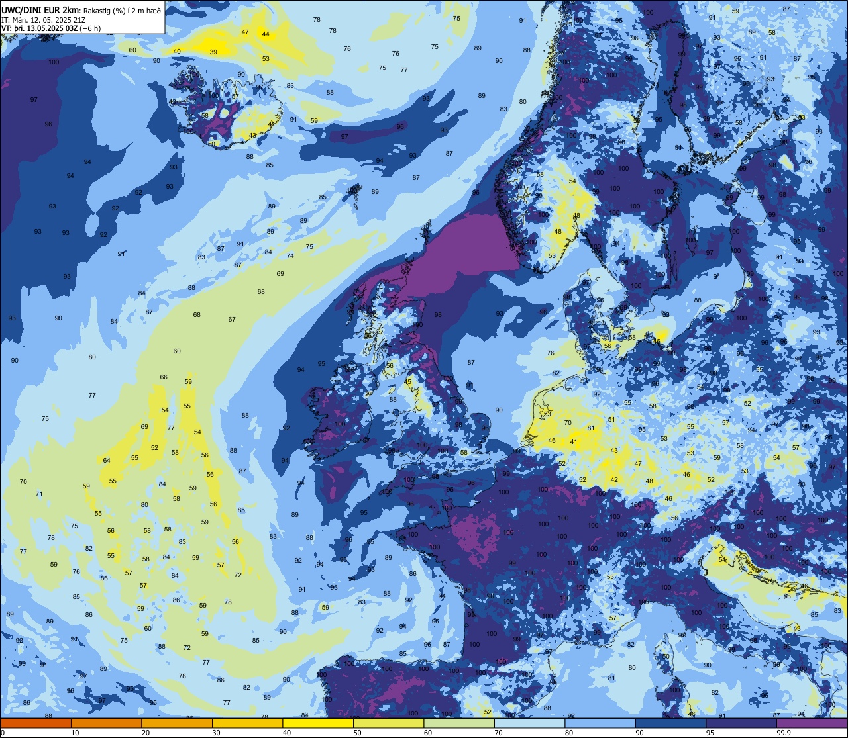Click the "40" label under the color bar
This screenshot has width=848, height=738.
(287, 733)
